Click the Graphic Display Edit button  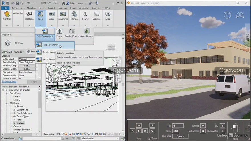pyautogui.click(x=27, y=69)
